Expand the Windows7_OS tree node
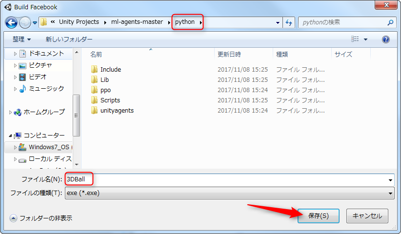Image resolution: width=401 pixels, height=234 pixels. 15,147
